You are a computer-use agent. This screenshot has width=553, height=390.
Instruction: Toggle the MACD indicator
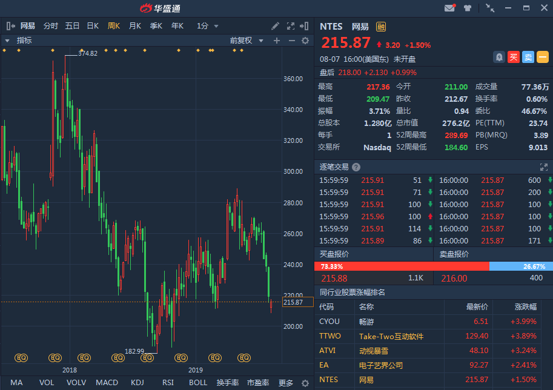[x=107, y=383]
